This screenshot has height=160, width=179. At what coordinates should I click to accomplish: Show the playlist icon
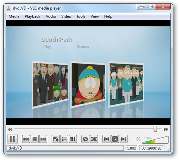pyautogui.click(x=64, y=139)
